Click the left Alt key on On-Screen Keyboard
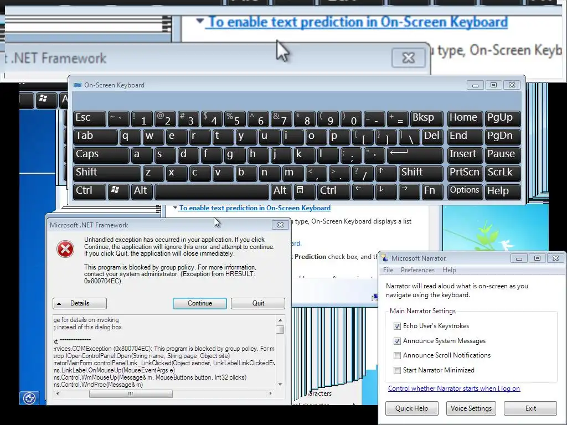567x425 pixels. pyautogui.click(x=142, y=191)
